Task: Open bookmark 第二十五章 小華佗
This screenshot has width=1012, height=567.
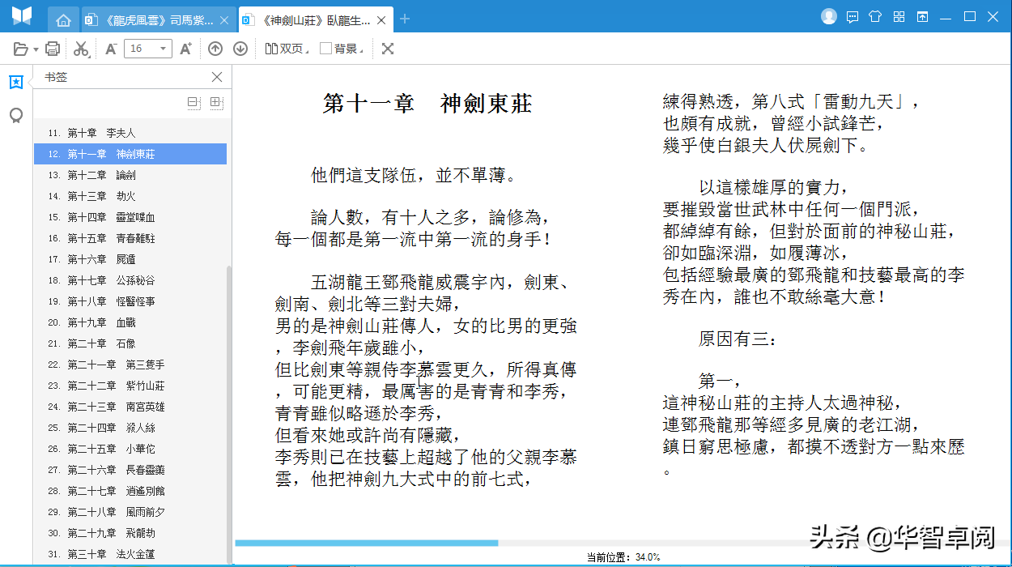Action: click(130, 449)
